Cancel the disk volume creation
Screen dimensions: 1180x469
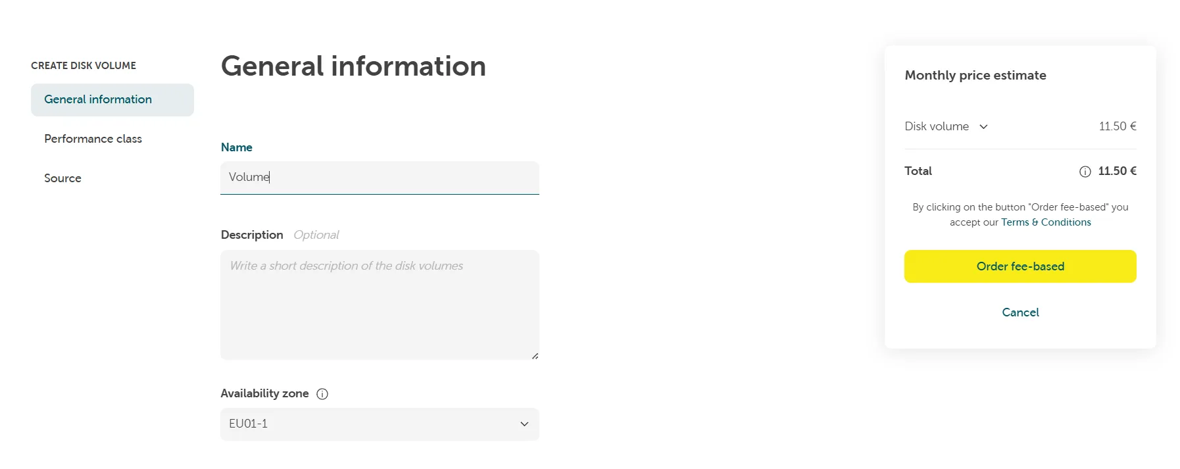click(1020, 312)
